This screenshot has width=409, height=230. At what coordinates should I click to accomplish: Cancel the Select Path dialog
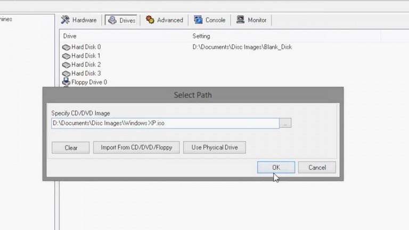[x=317, y=167]
